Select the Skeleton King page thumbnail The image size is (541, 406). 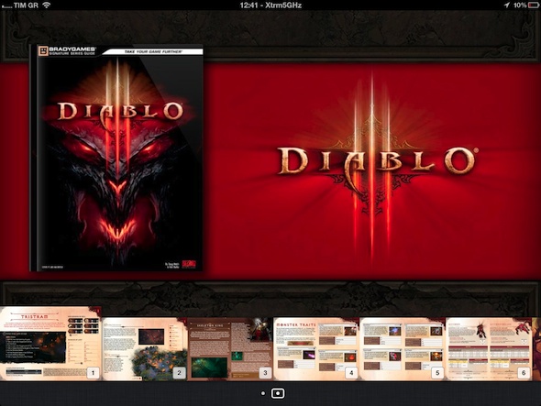[230, 349]
